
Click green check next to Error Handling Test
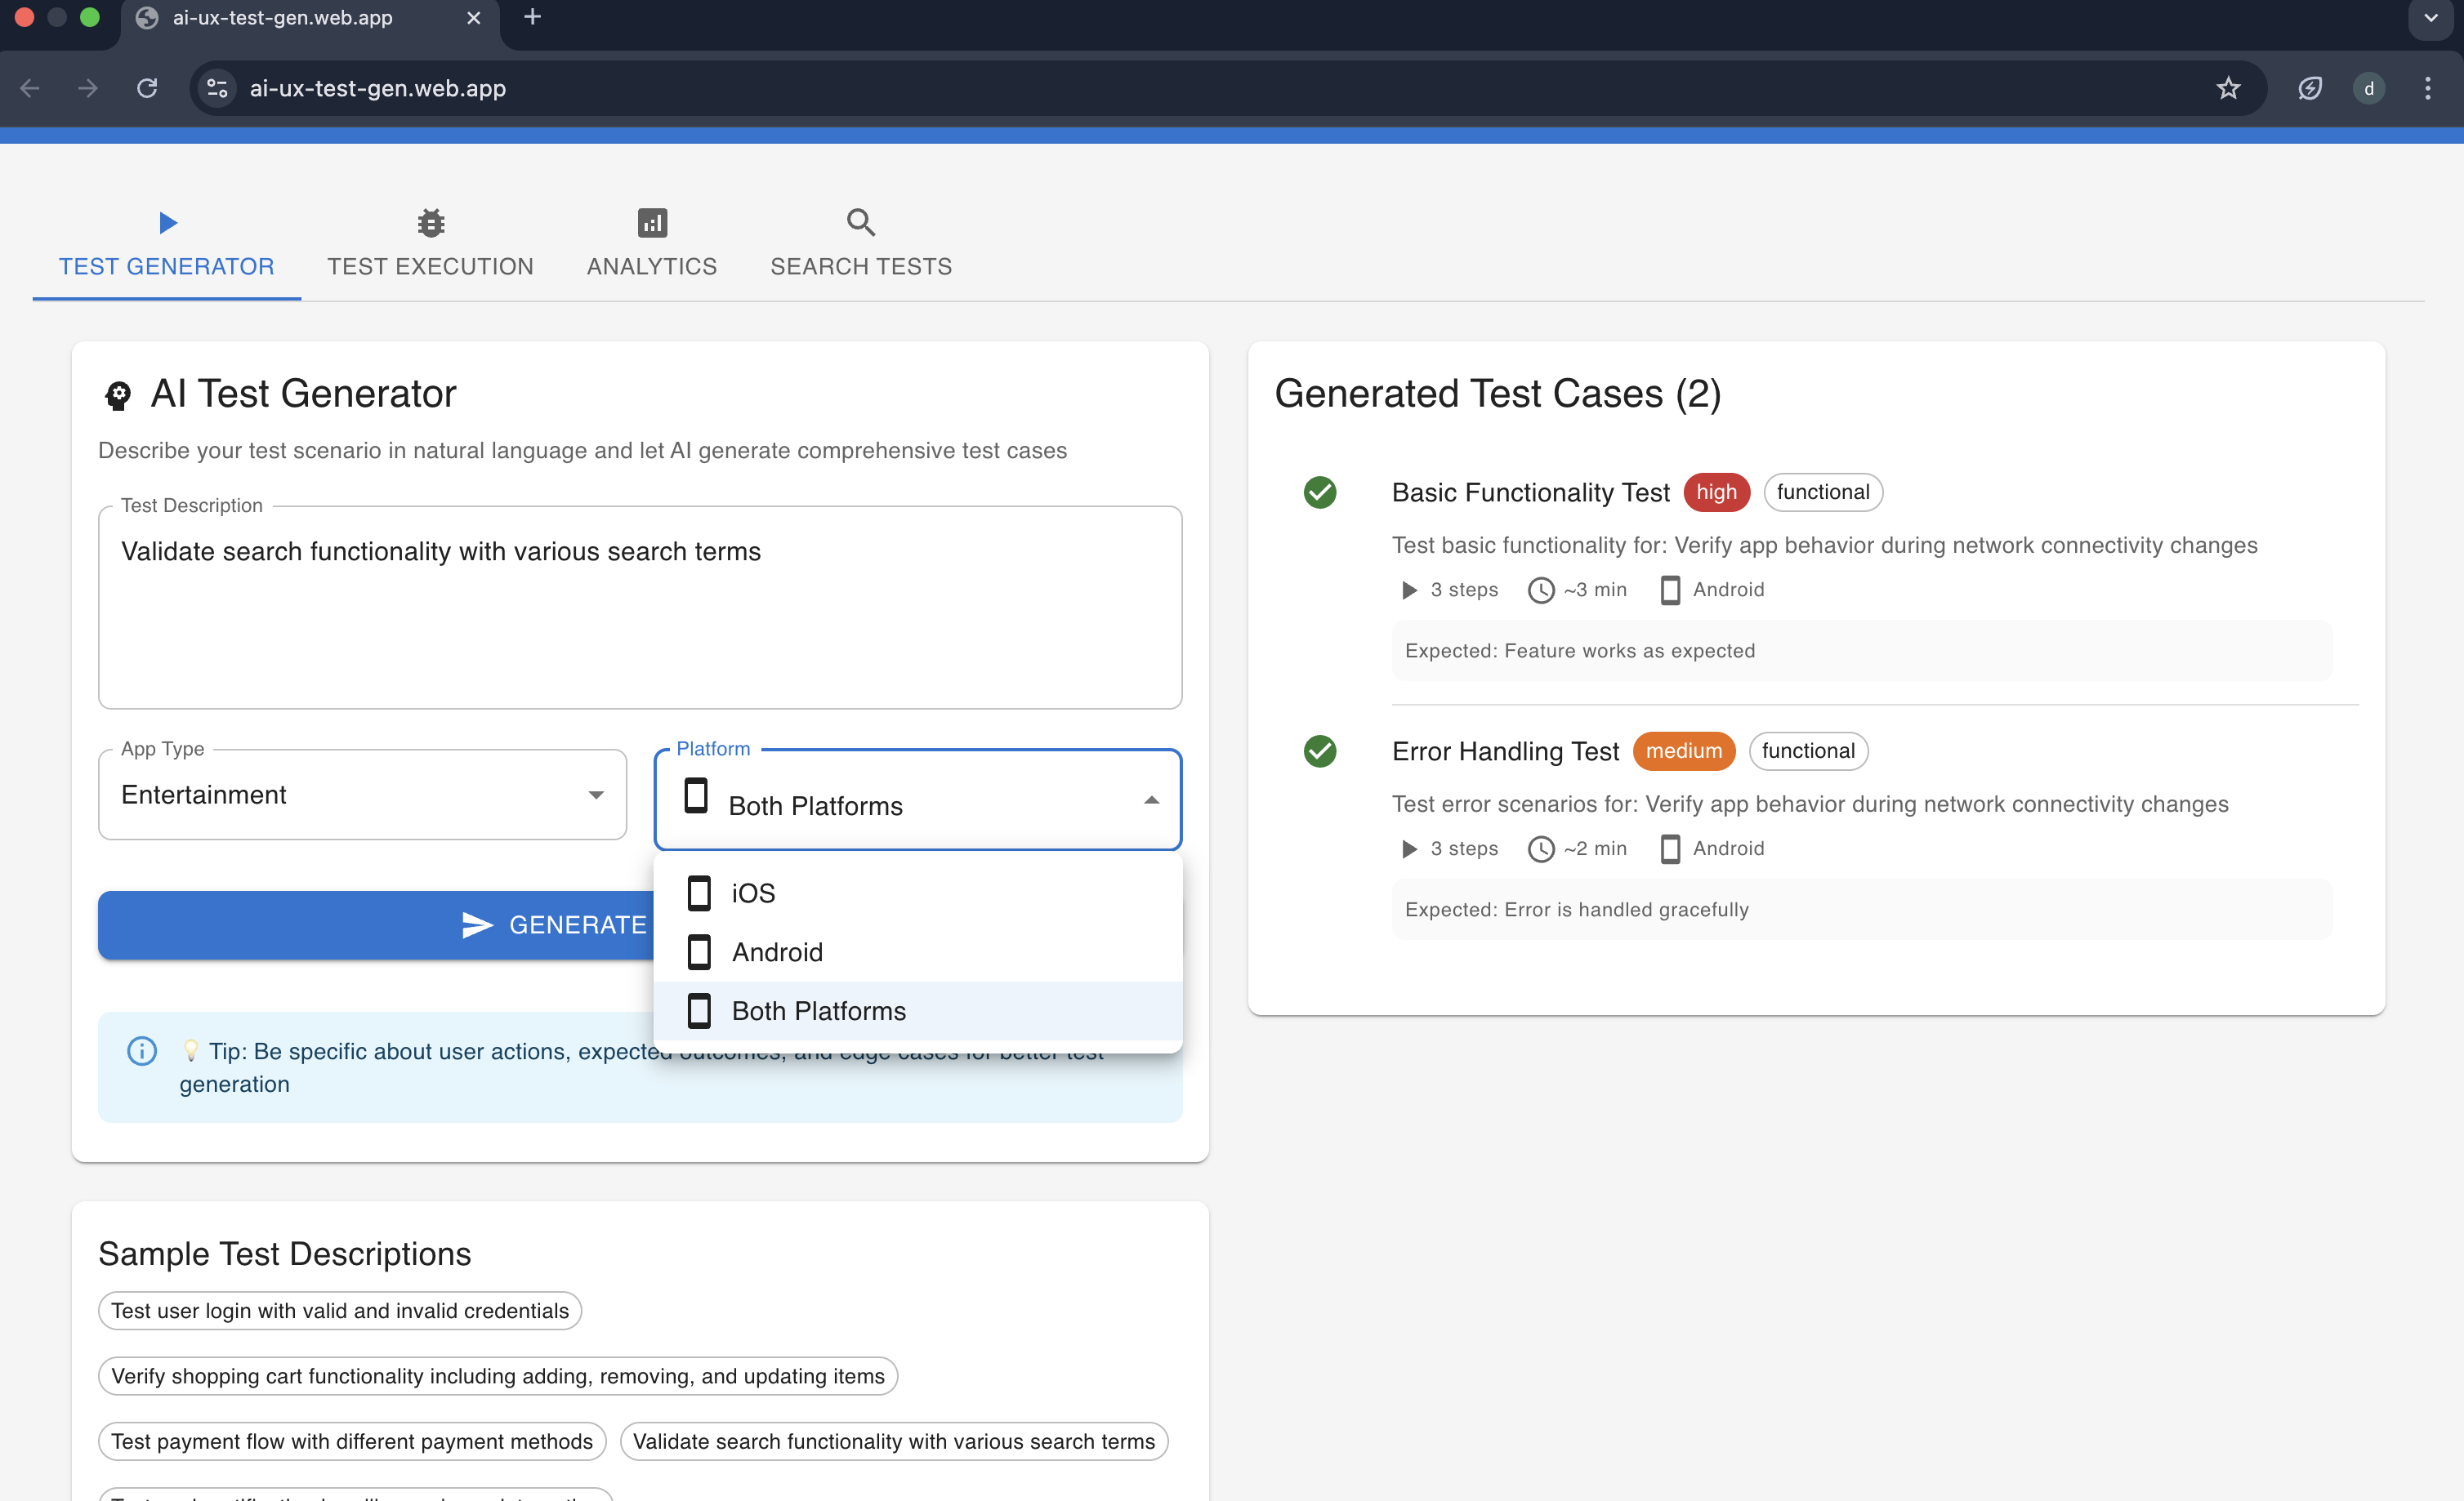[x=1320, y=750]
